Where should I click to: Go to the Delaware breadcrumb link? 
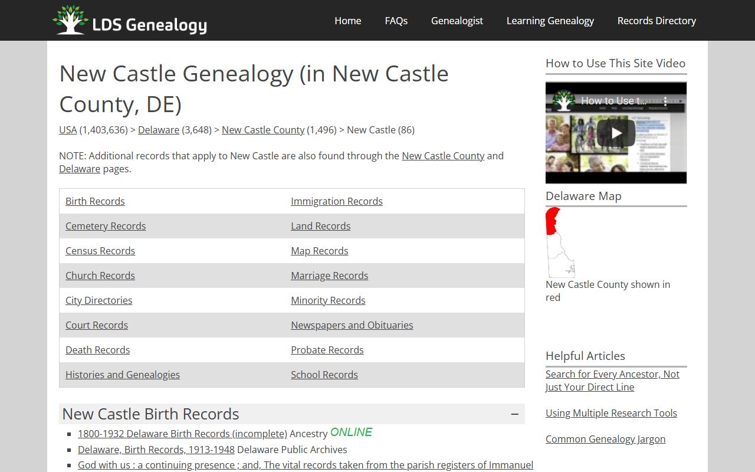[159, 130]
